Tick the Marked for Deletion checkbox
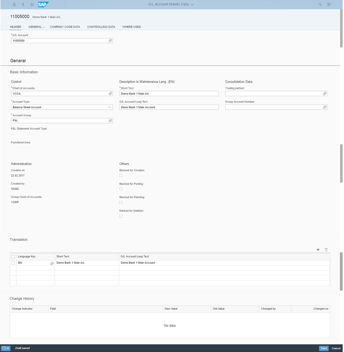Image resolution: width=344 pixels, height=352 pixels. (x=121, y=216)
